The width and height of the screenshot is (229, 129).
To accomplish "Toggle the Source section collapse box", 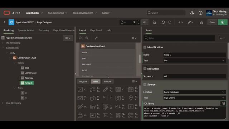I will point(145,85).
